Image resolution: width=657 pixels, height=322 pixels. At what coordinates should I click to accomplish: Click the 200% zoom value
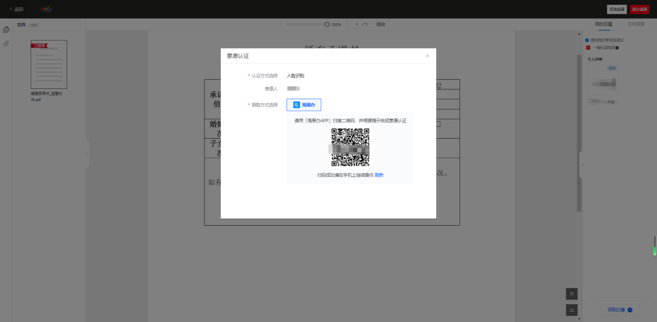click(336, 25)
